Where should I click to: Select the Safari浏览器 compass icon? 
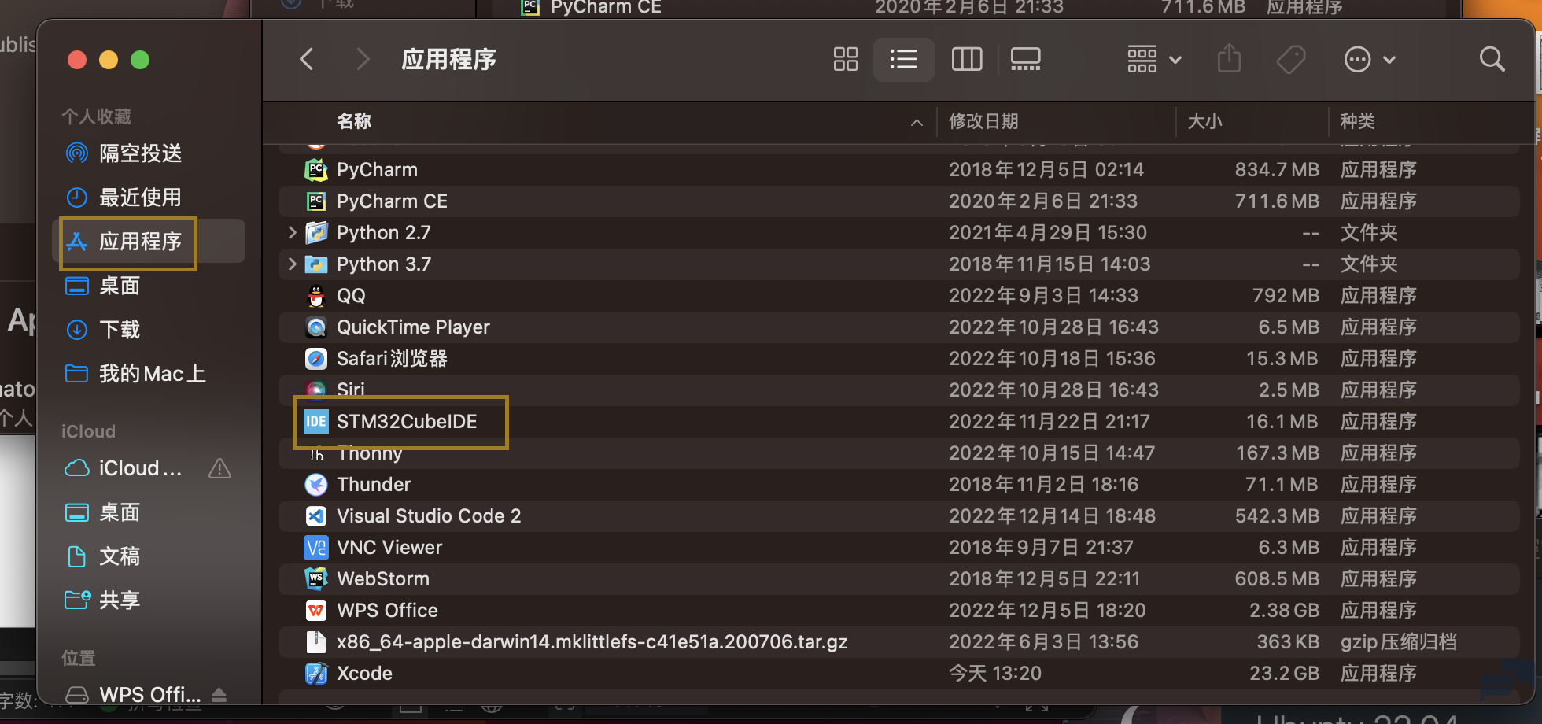316,358
